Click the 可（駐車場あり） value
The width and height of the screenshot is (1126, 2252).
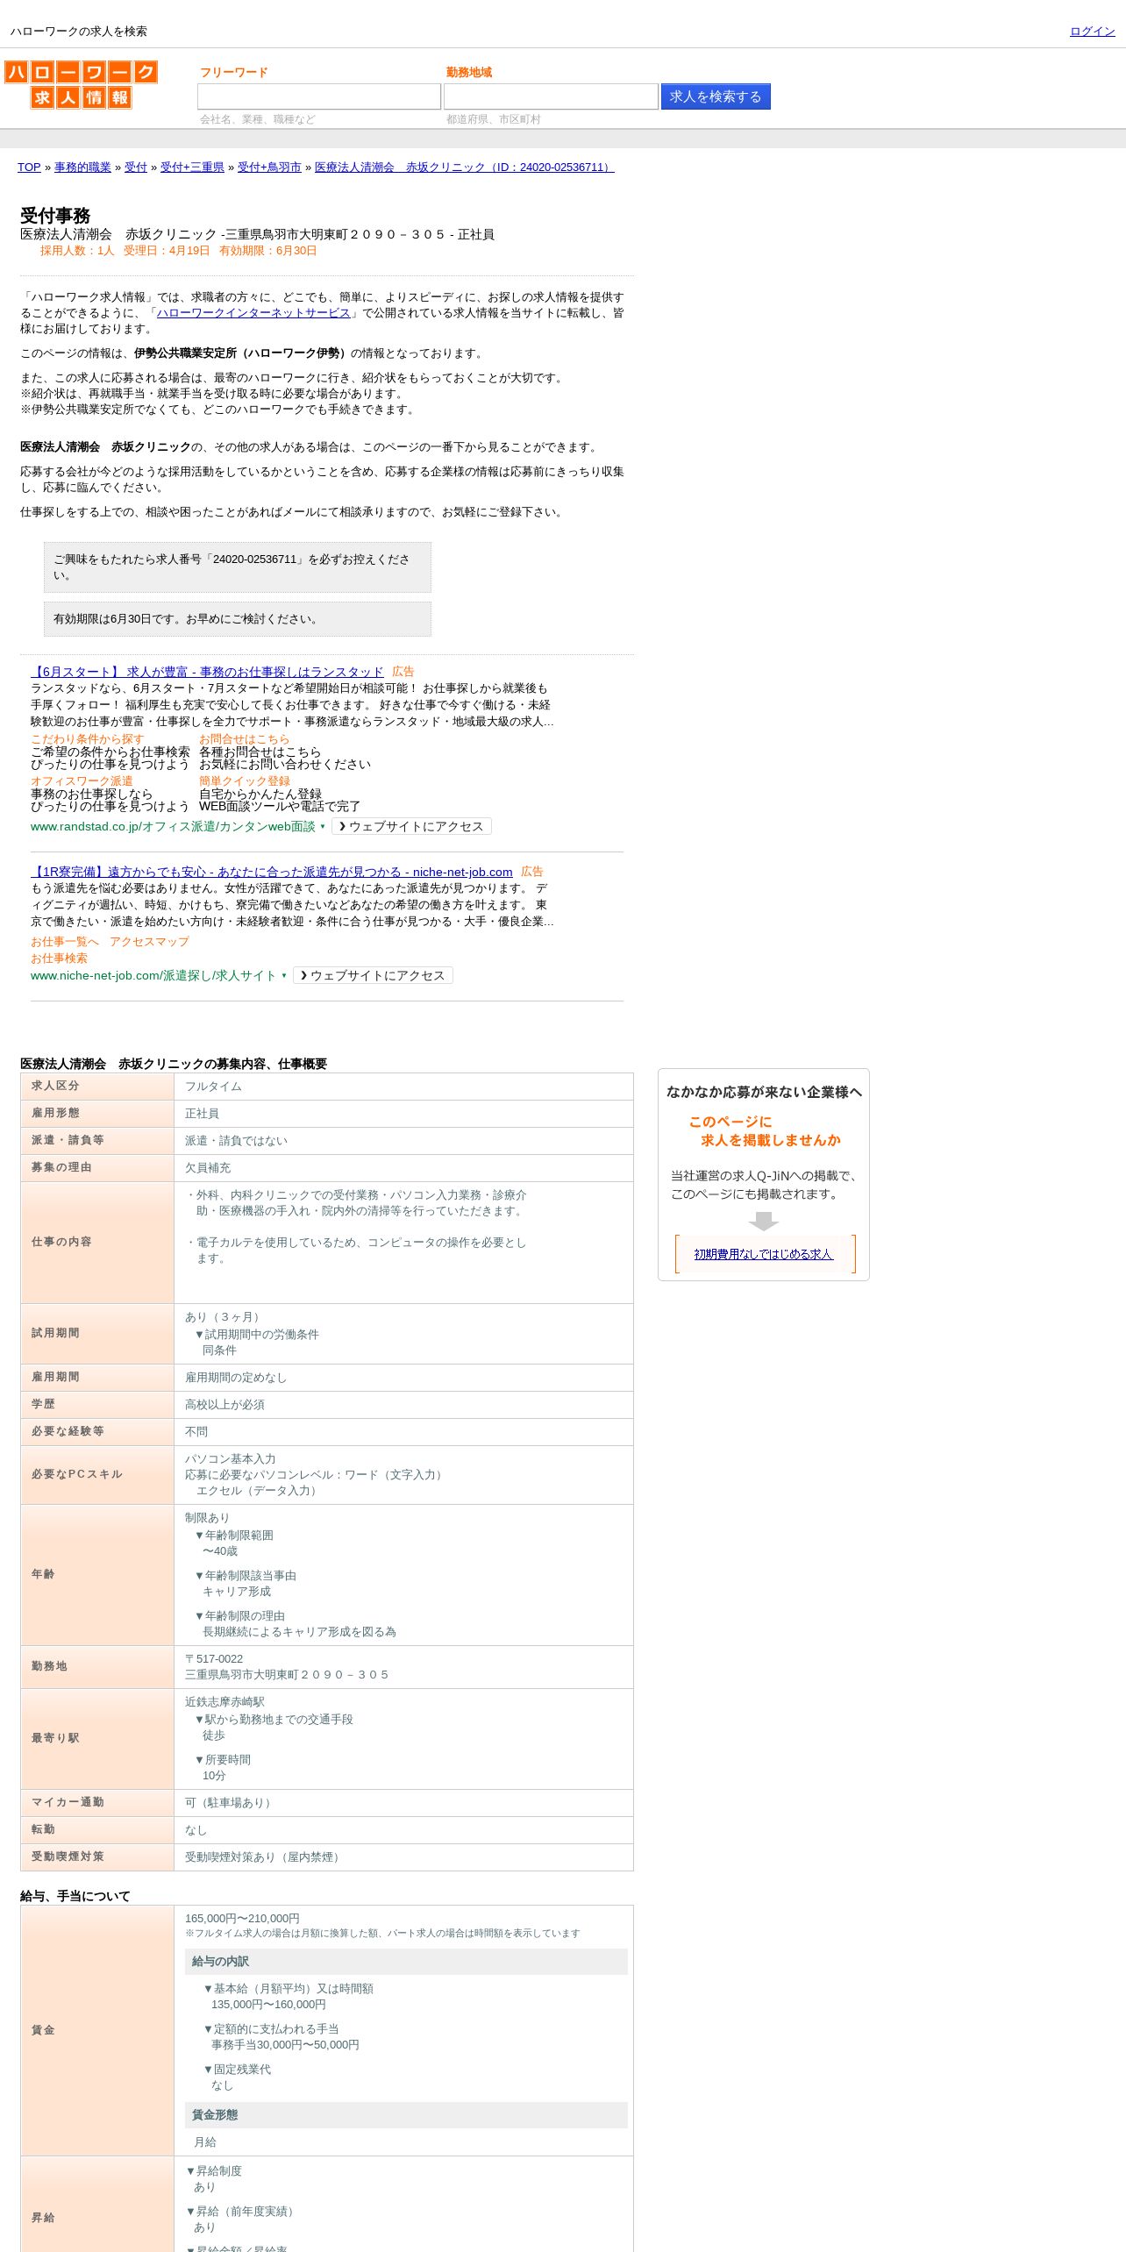(x=230, y=1804)
